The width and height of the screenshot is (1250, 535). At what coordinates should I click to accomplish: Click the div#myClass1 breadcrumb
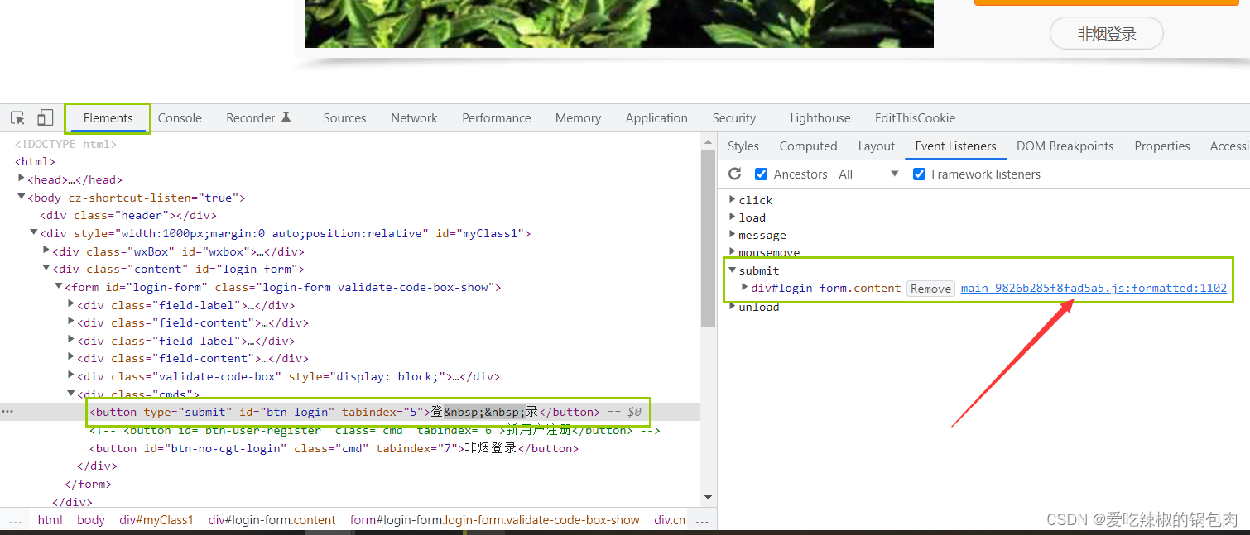156,520
